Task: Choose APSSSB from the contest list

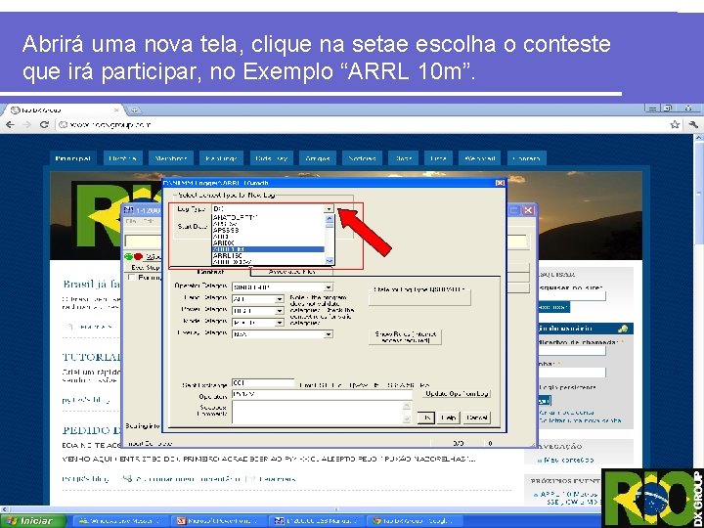Action: [x=226, y=230]
